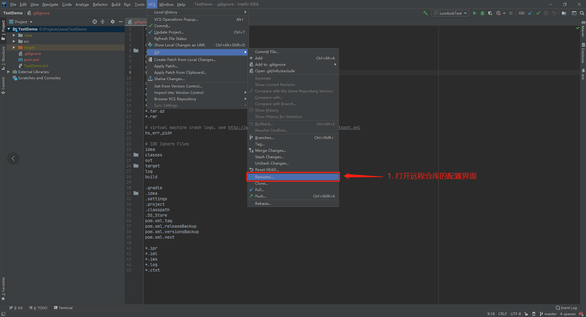Open Project panel settings gear
Image resolution: width=586 pixels, height=317 pixels.
113,22
